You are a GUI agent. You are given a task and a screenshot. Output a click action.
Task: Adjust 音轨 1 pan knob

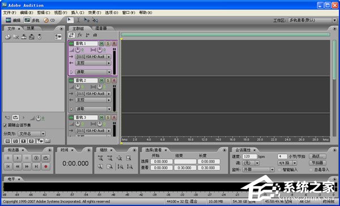100,50
